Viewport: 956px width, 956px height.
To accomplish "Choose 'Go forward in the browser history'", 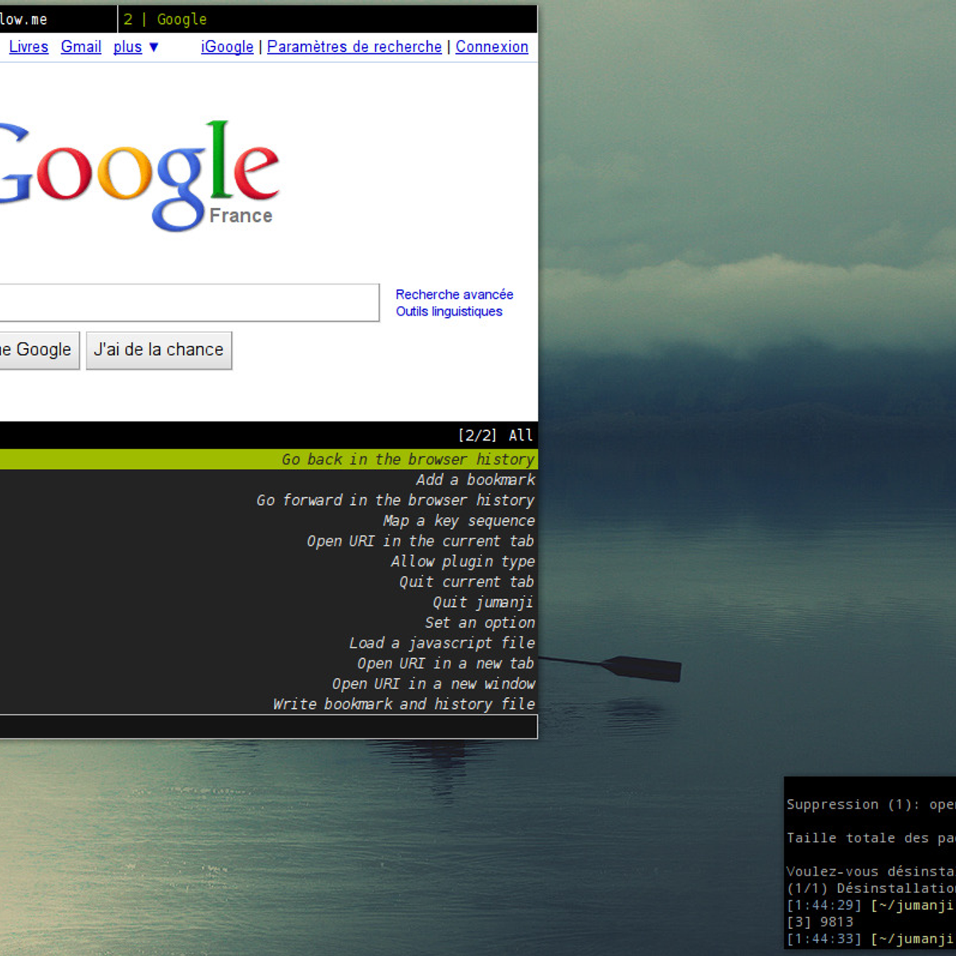I will coord(394,500).
